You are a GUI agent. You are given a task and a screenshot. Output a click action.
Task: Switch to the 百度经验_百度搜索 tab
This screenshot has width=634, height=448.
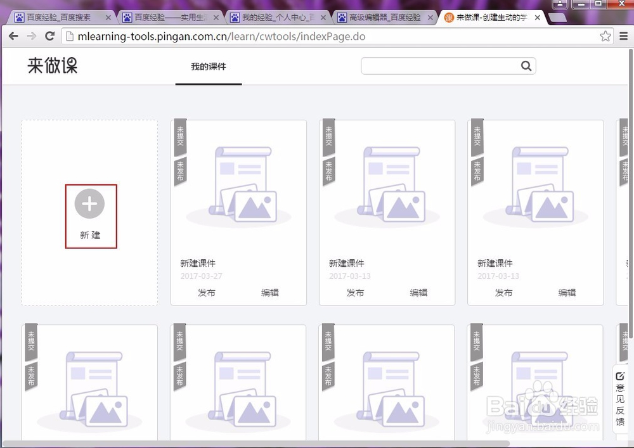[61, 18]
